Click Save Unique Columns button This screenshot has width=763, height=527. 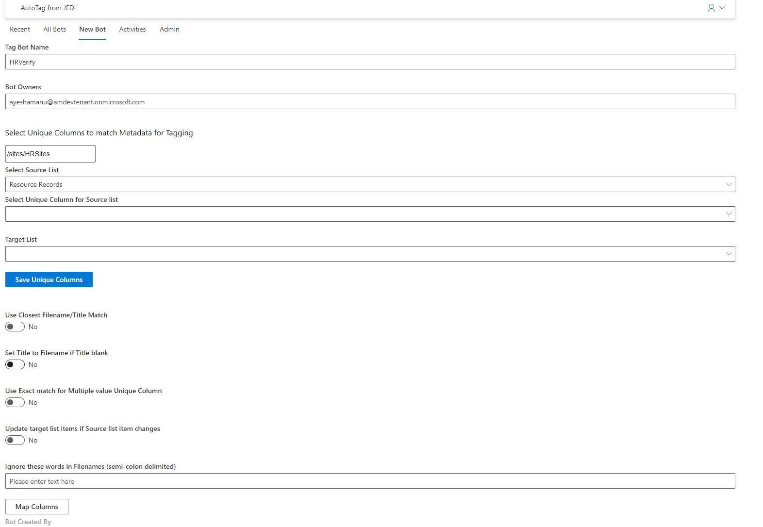click(49, 280)
